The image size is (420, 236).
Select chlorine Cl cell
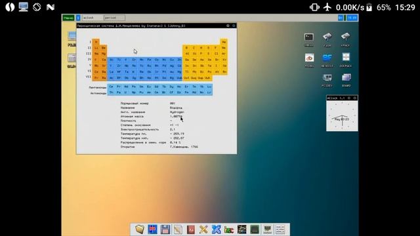pos(216,54)
